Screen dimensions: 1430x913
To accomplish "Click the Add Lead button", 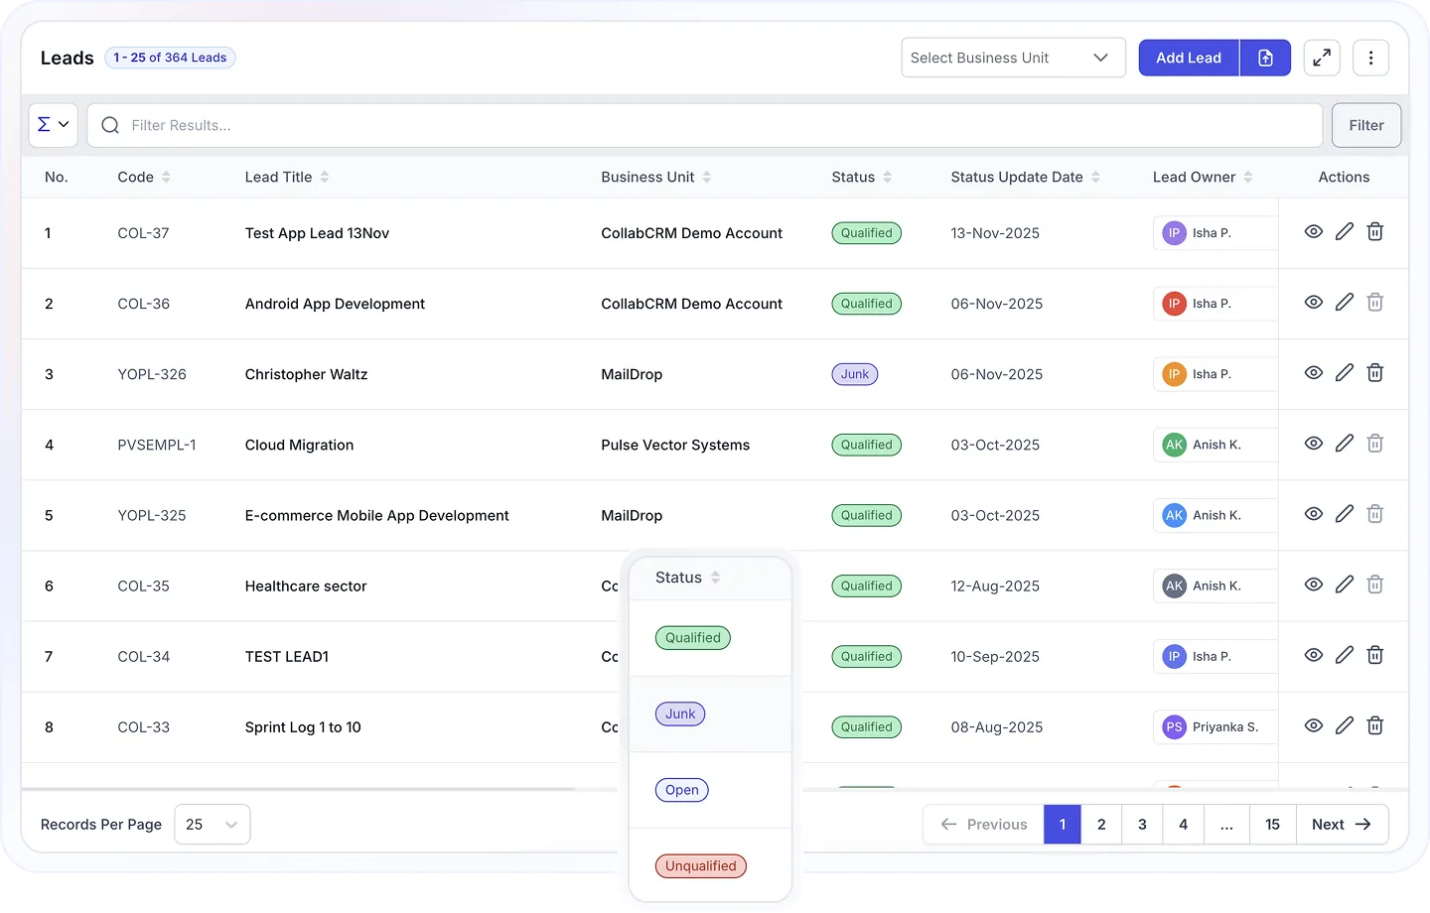I will click(x=1188, y=58).
